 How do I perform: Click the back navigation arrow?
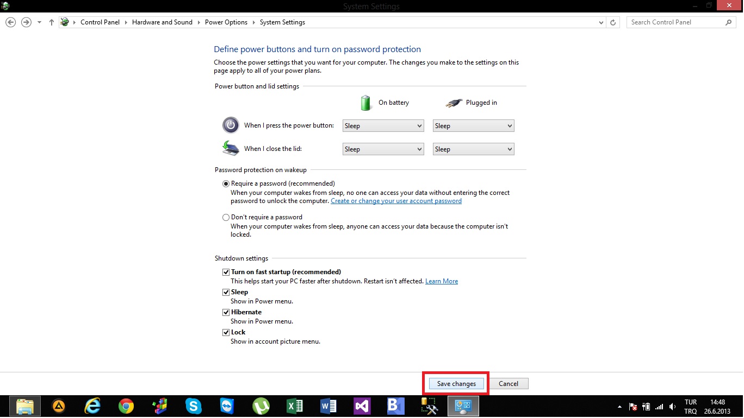coord(10,22)
